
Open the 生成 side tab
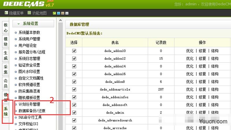pyautogui.click(x=6, y=56)
